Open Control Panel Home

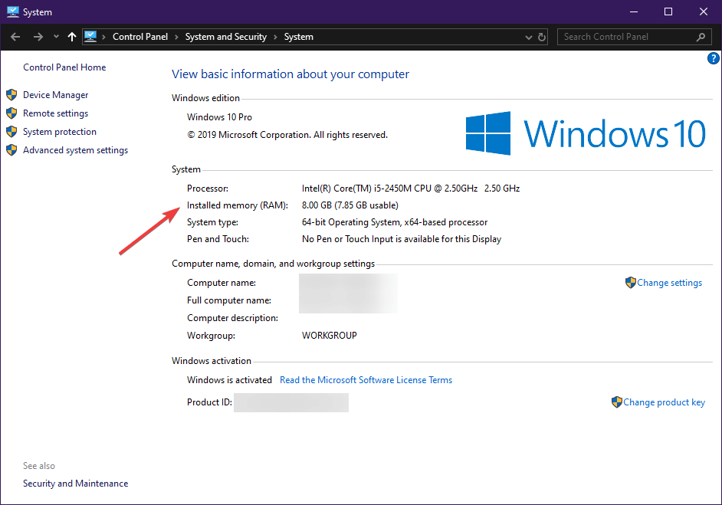tap(64, 67)
